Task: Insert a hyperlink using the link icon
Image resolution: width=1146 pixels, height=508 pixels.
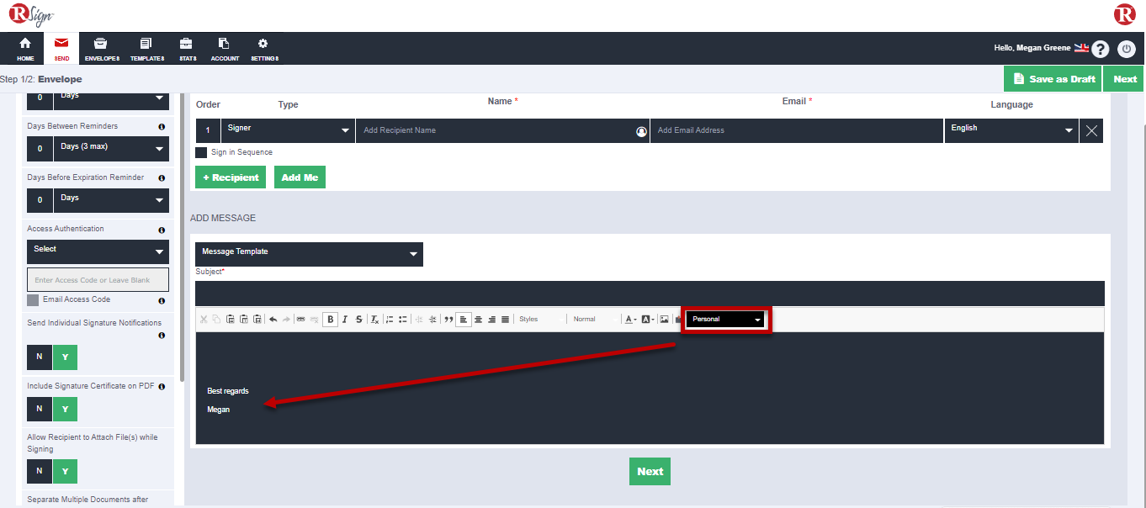Action: tap(300, 319)
